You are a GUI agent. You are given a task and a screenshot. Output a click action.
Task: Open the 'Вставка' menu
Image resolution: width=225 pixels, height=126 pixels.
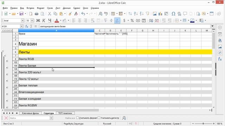(30, 8)
